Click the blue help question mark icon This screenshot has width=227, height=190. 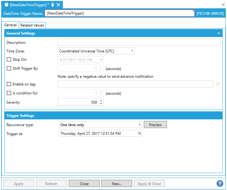click(x=220, y=184)
